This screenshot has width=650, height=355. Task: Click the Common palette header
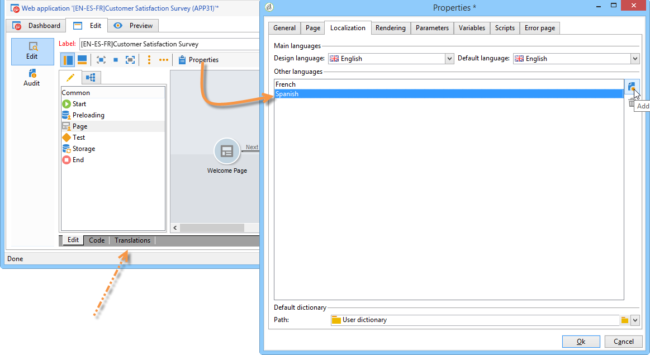point(113,92)
